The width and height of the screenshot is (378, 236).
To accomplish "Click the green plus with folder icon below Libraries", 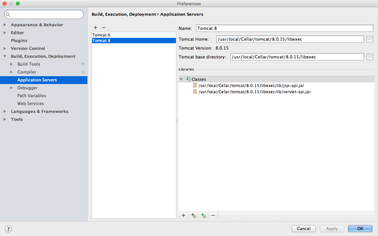I will 203,215.
